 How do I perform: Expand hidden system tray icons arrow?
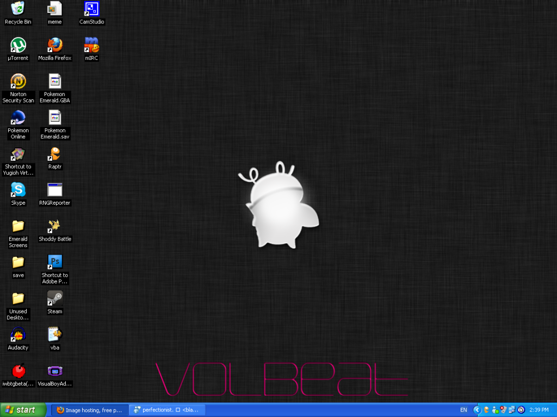[x=477, y=410]
